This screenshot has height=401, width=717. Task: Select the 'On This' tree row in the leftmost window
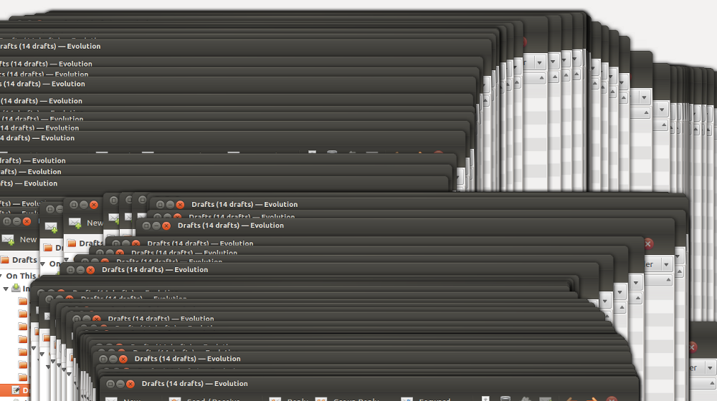19,276
